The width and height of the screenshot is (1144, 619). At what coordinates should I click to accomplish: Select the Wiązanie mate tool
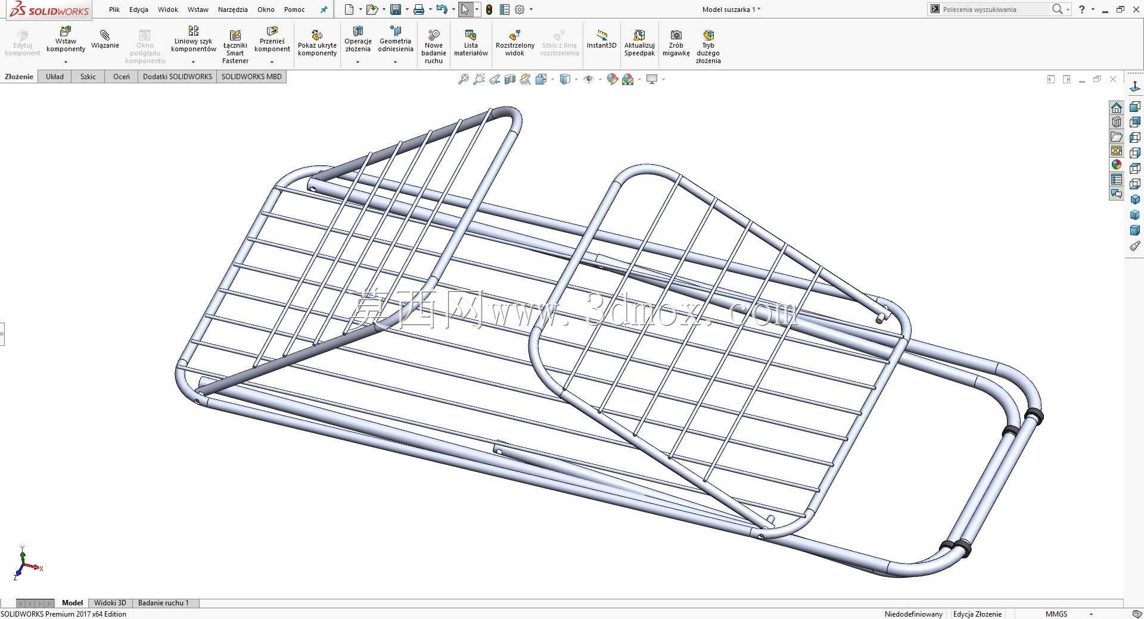pos(105,39)
